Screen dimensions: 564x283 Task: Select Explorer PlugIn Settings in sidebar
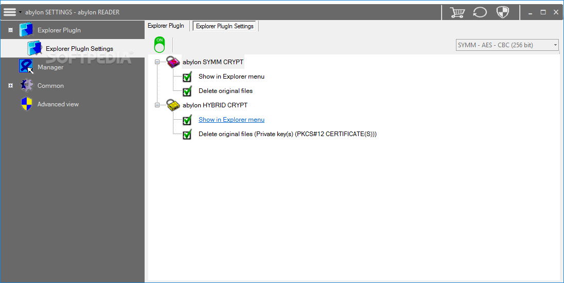(x=79, y=48)
